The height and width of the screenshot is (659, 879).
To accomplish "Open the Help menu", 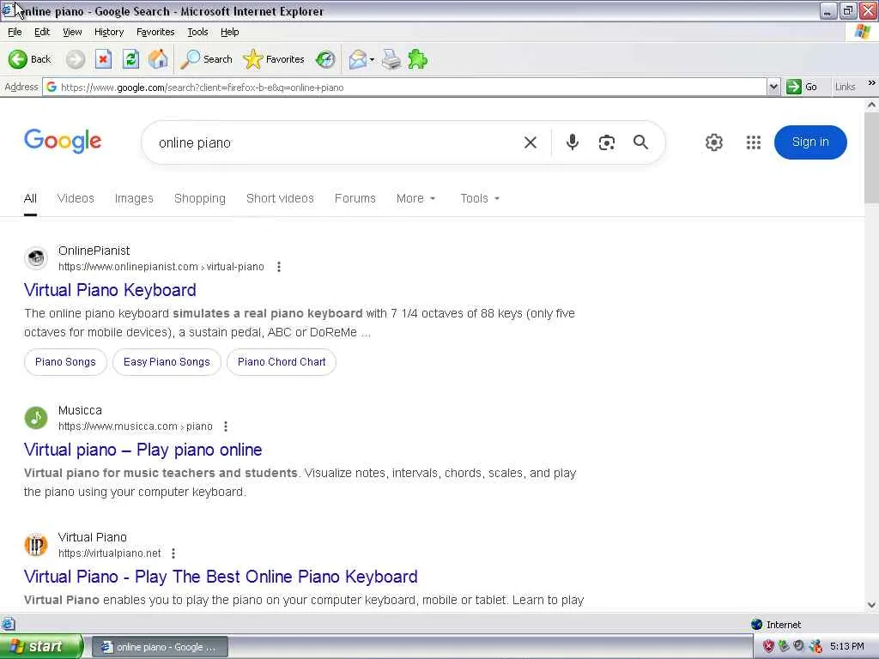I will coord(230,32).
